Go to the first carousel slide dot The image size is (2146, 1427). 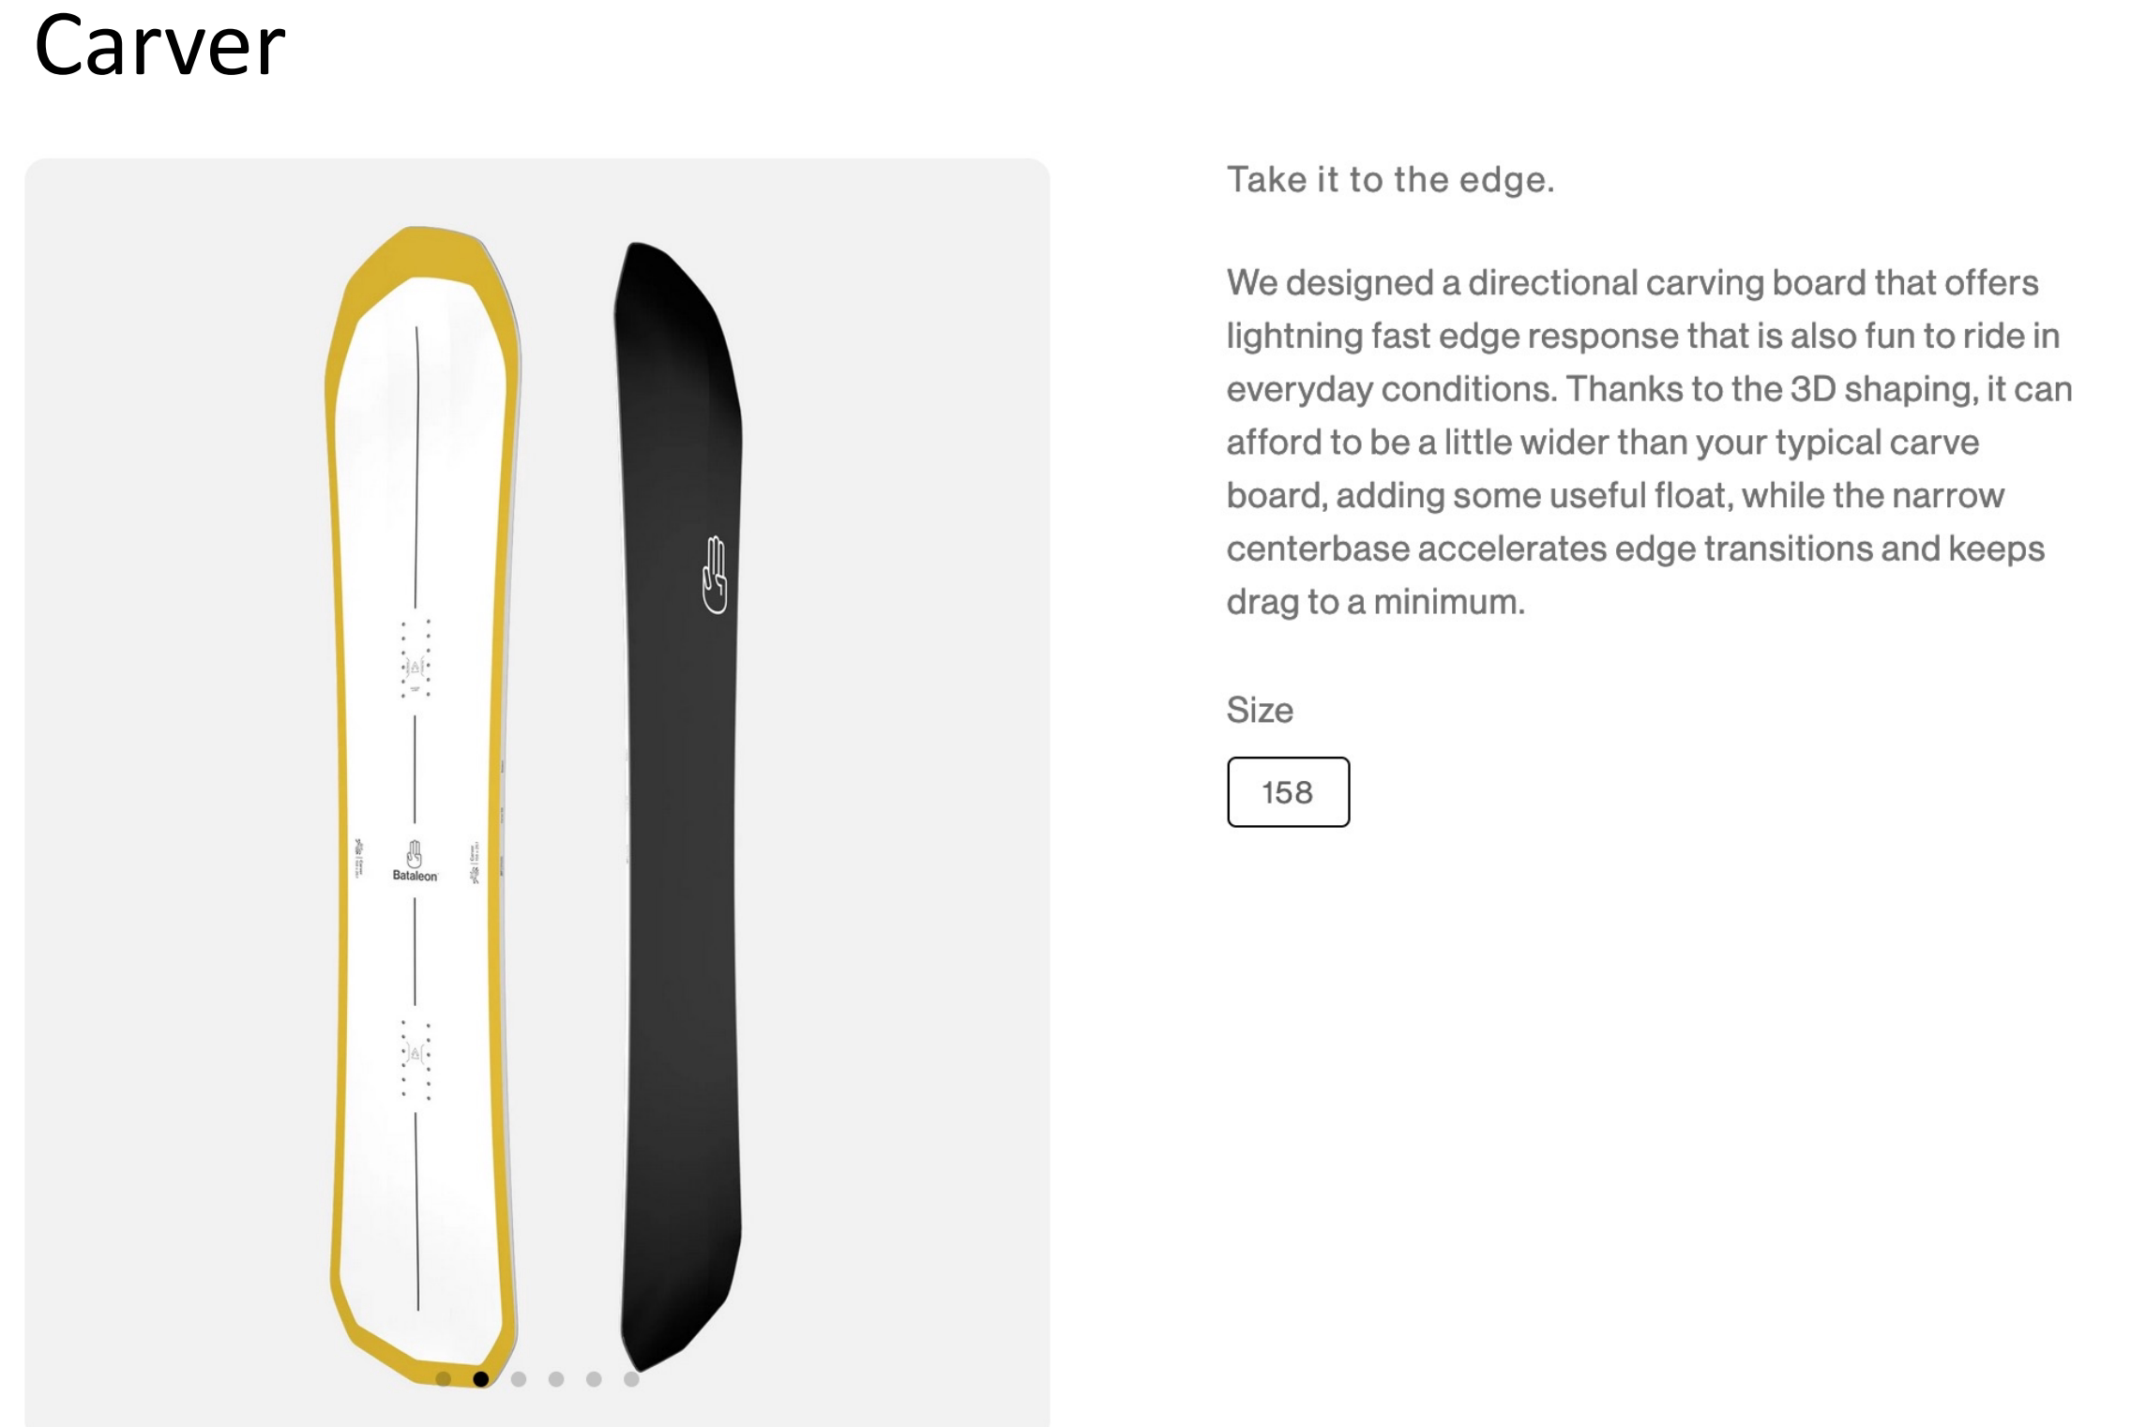444,1378
